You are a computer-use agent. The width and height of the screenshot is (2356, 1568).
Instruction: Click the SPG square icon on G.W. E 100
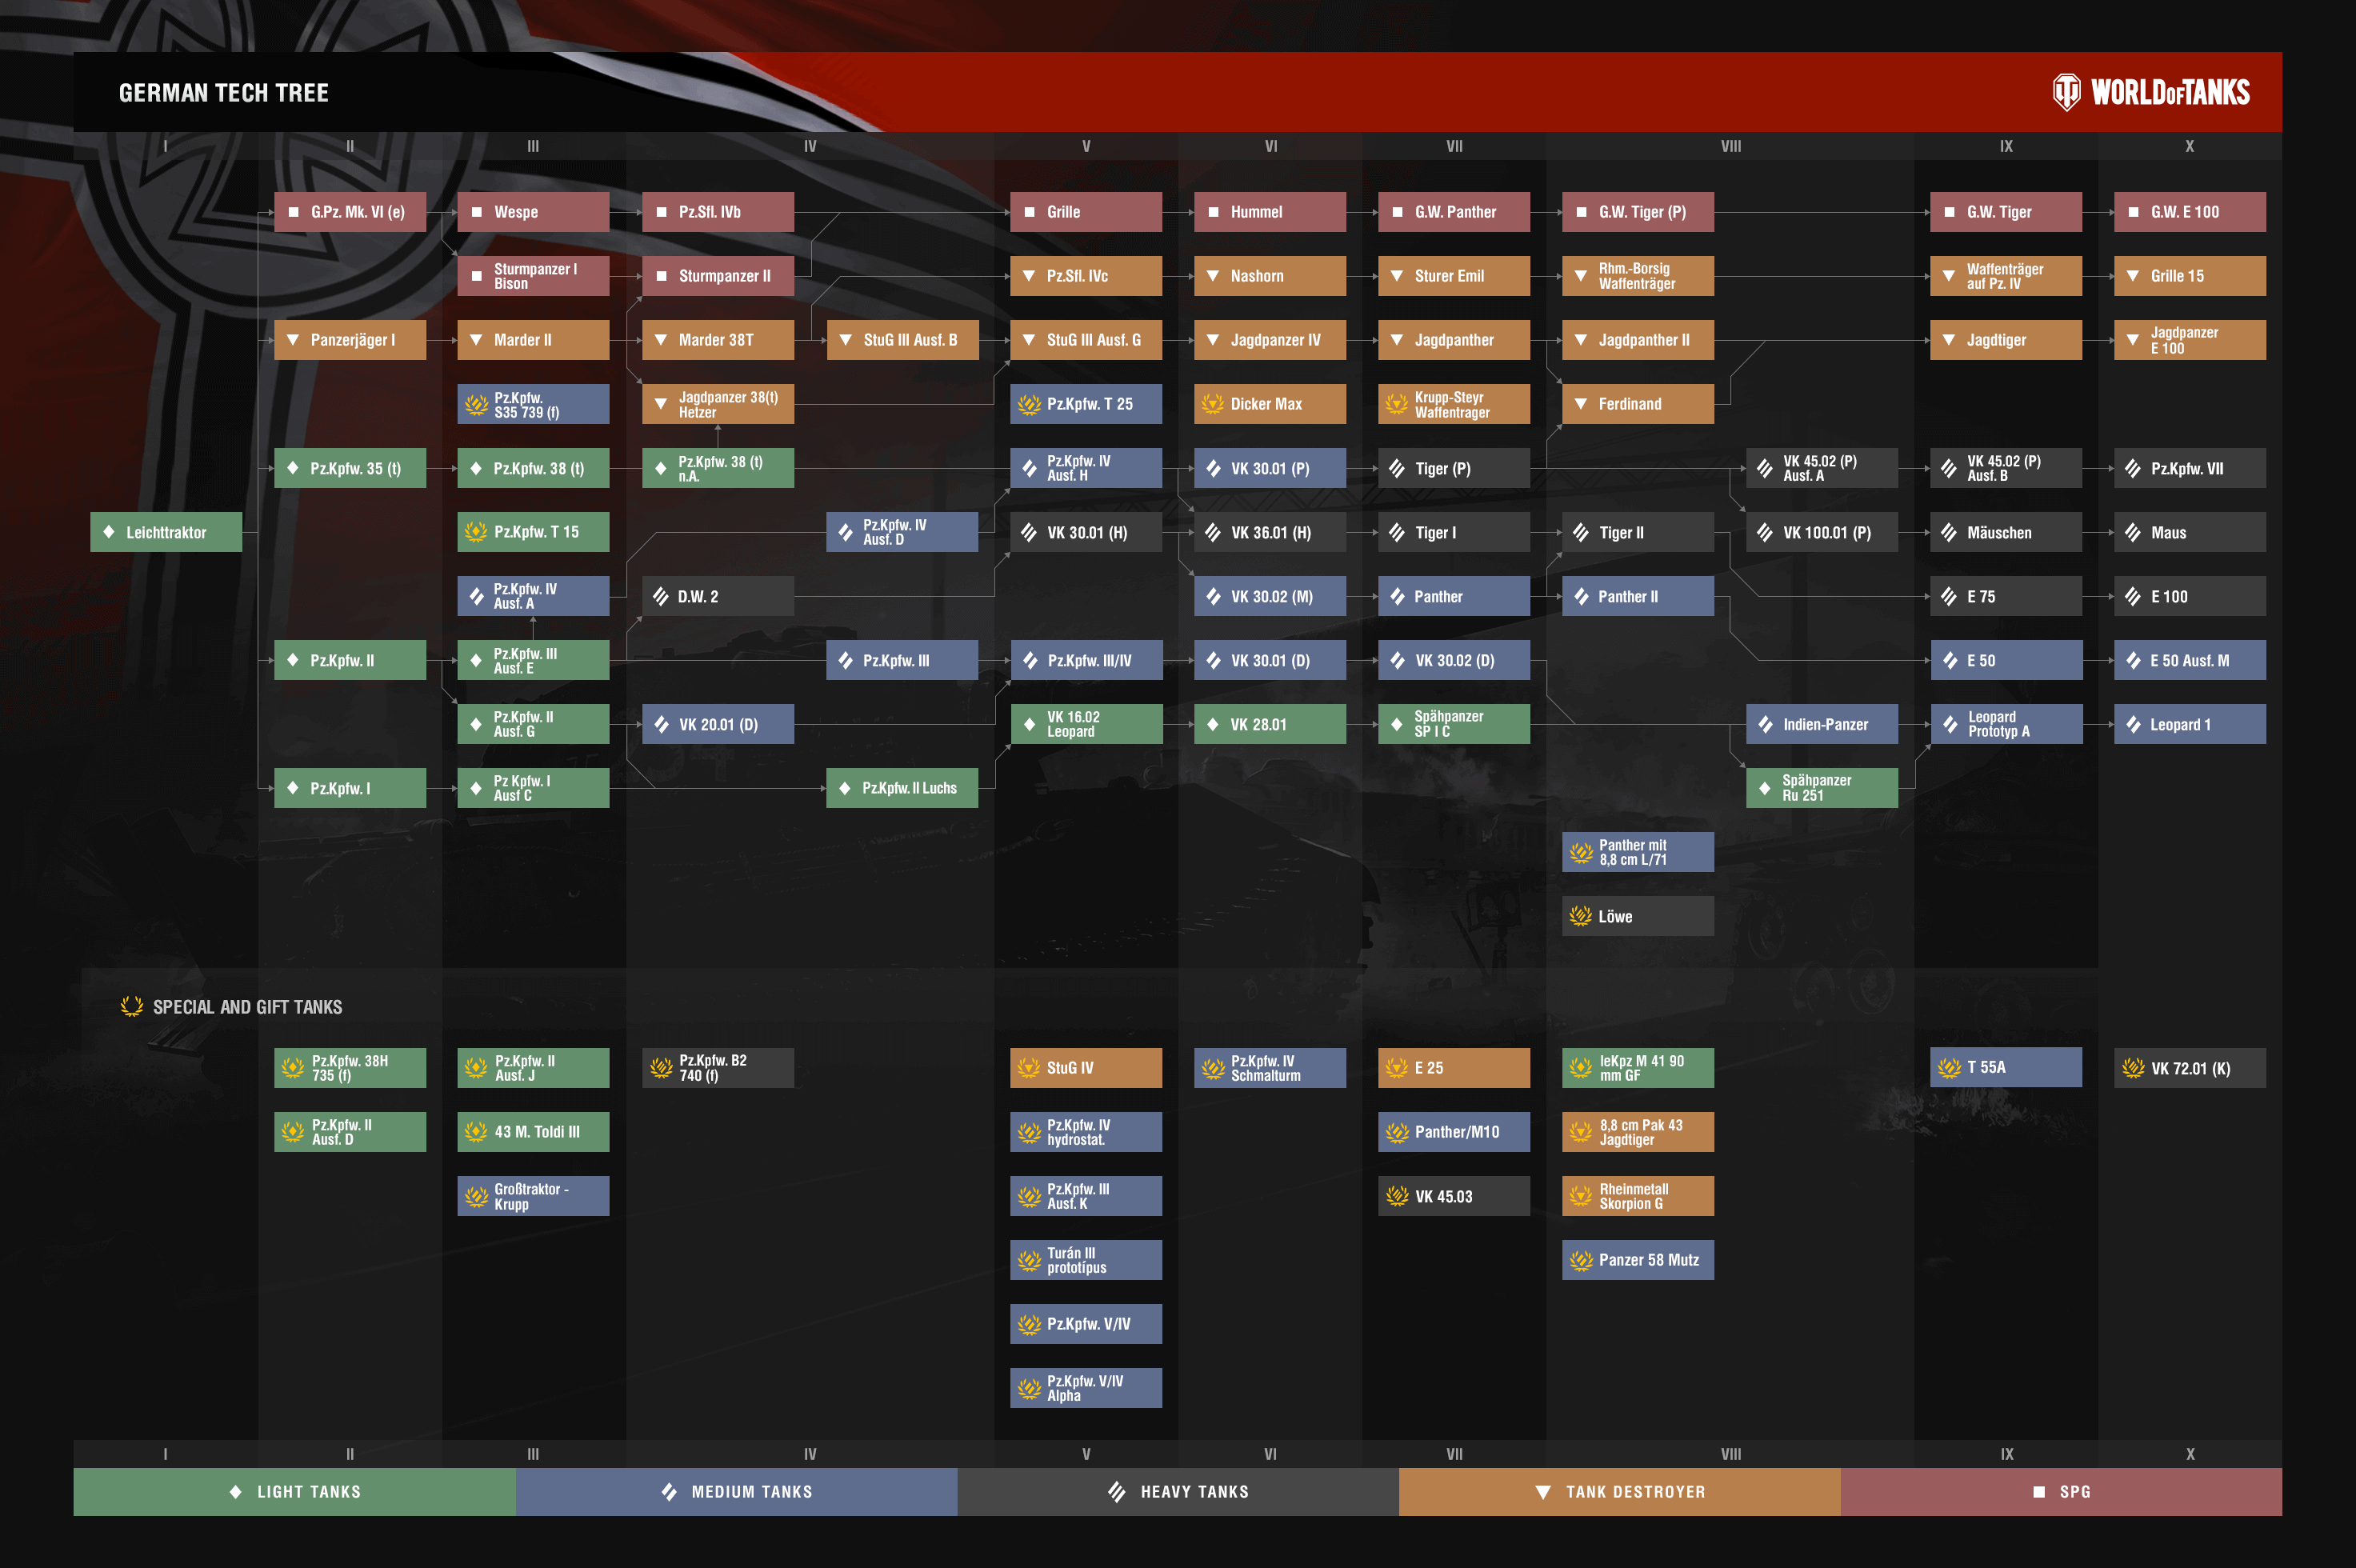(x=2133, y=212)
